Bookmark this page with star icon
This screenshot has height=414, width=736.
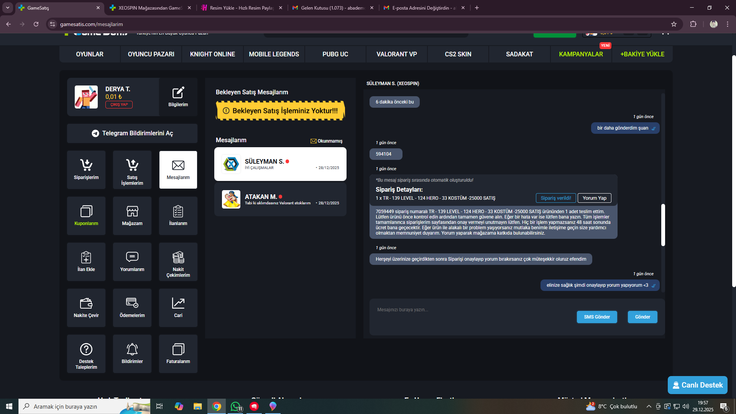coord(674,24)
